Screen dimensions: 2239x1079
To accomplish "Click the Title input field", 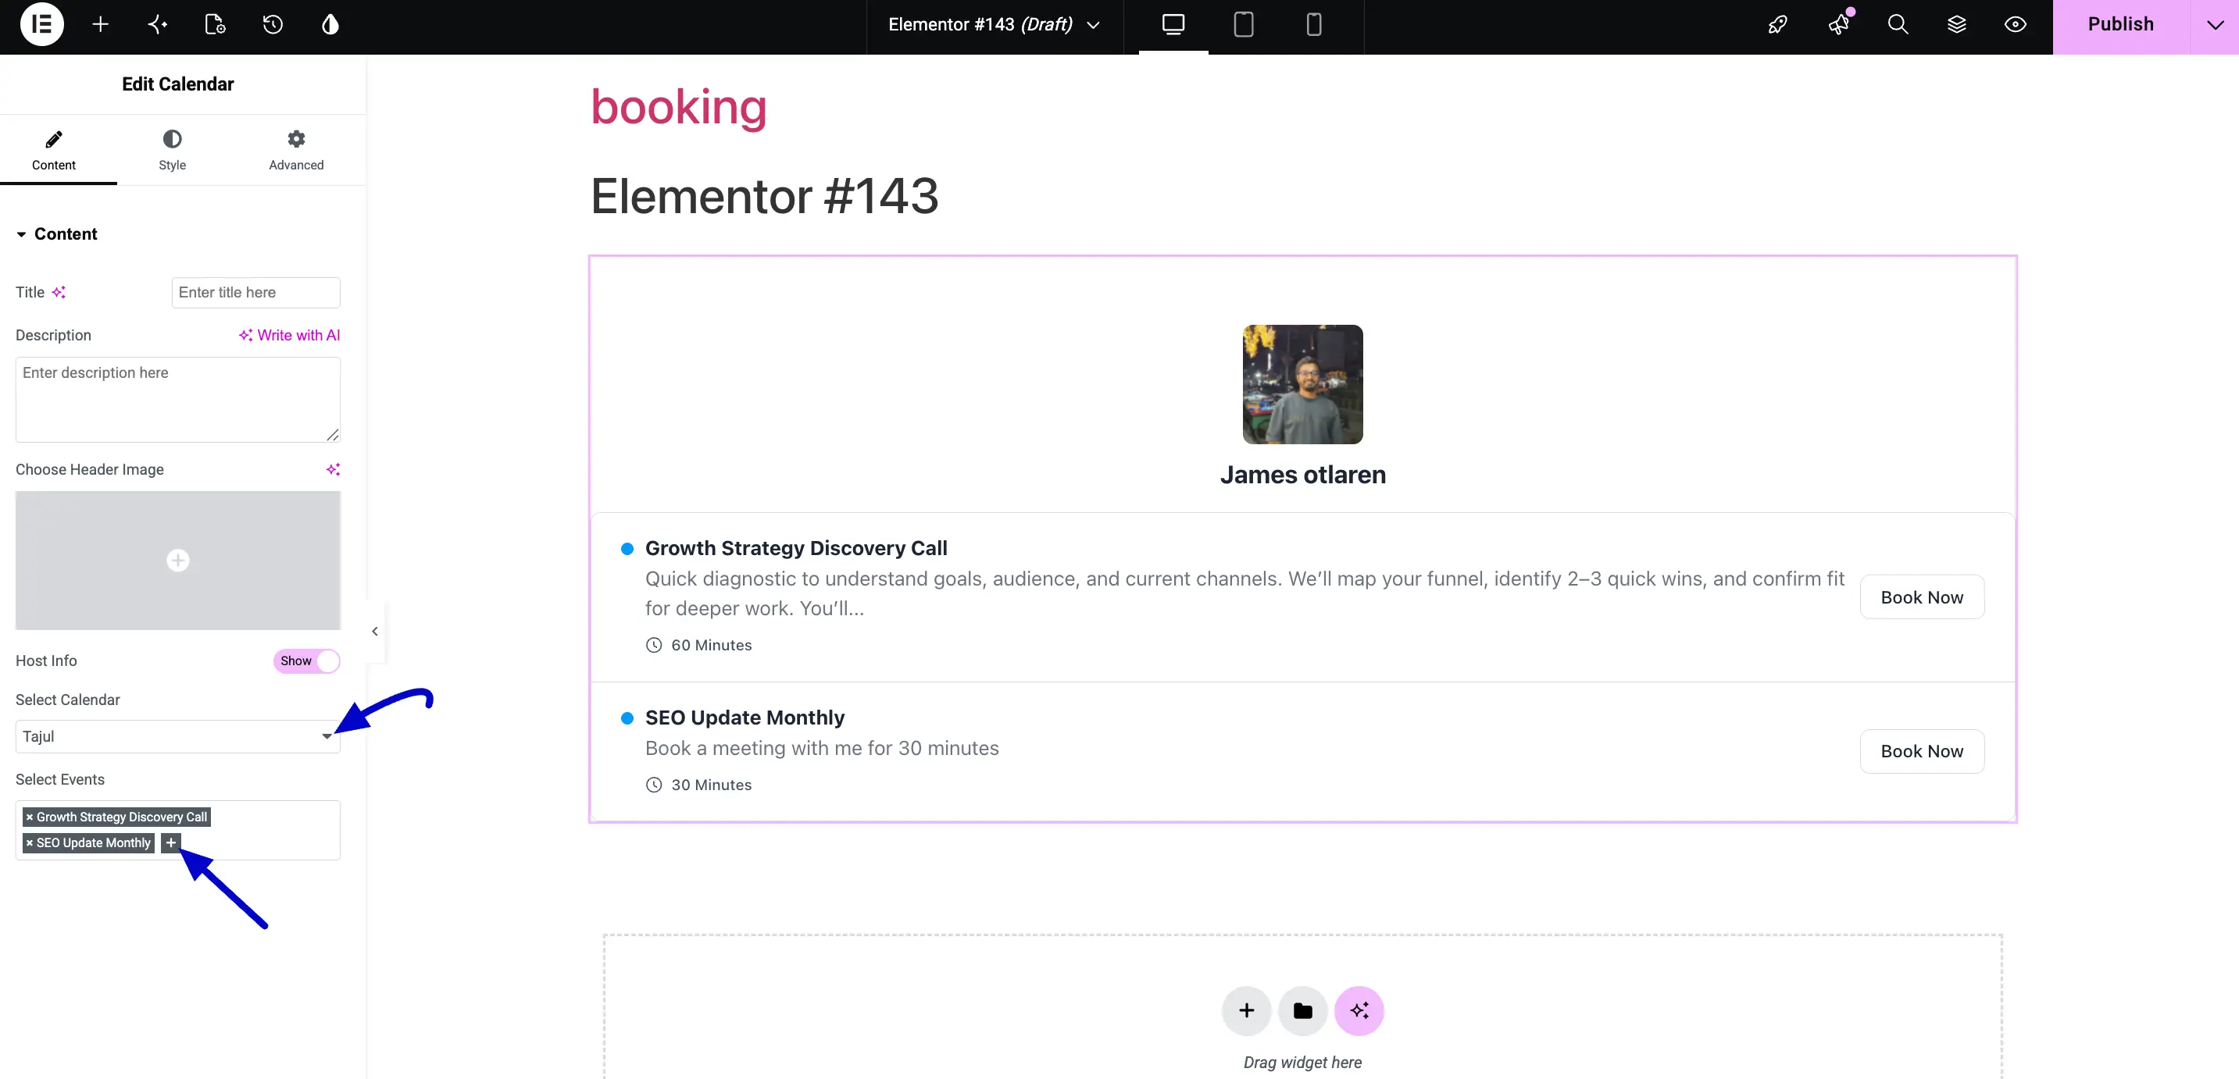I will (255, 293).
